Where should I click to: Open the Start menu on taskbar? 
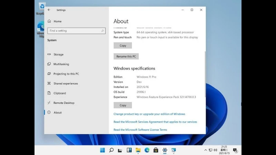click(x=102, y=150)
